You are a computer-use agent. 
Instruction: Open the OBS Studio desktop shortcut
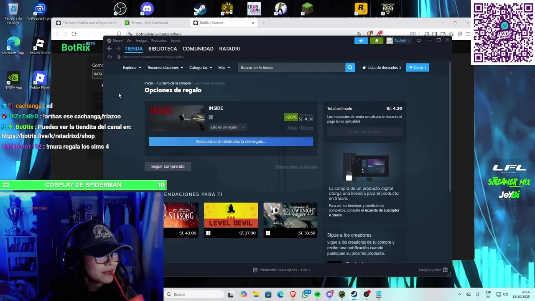pyautogui.click(x=120, y=8)
